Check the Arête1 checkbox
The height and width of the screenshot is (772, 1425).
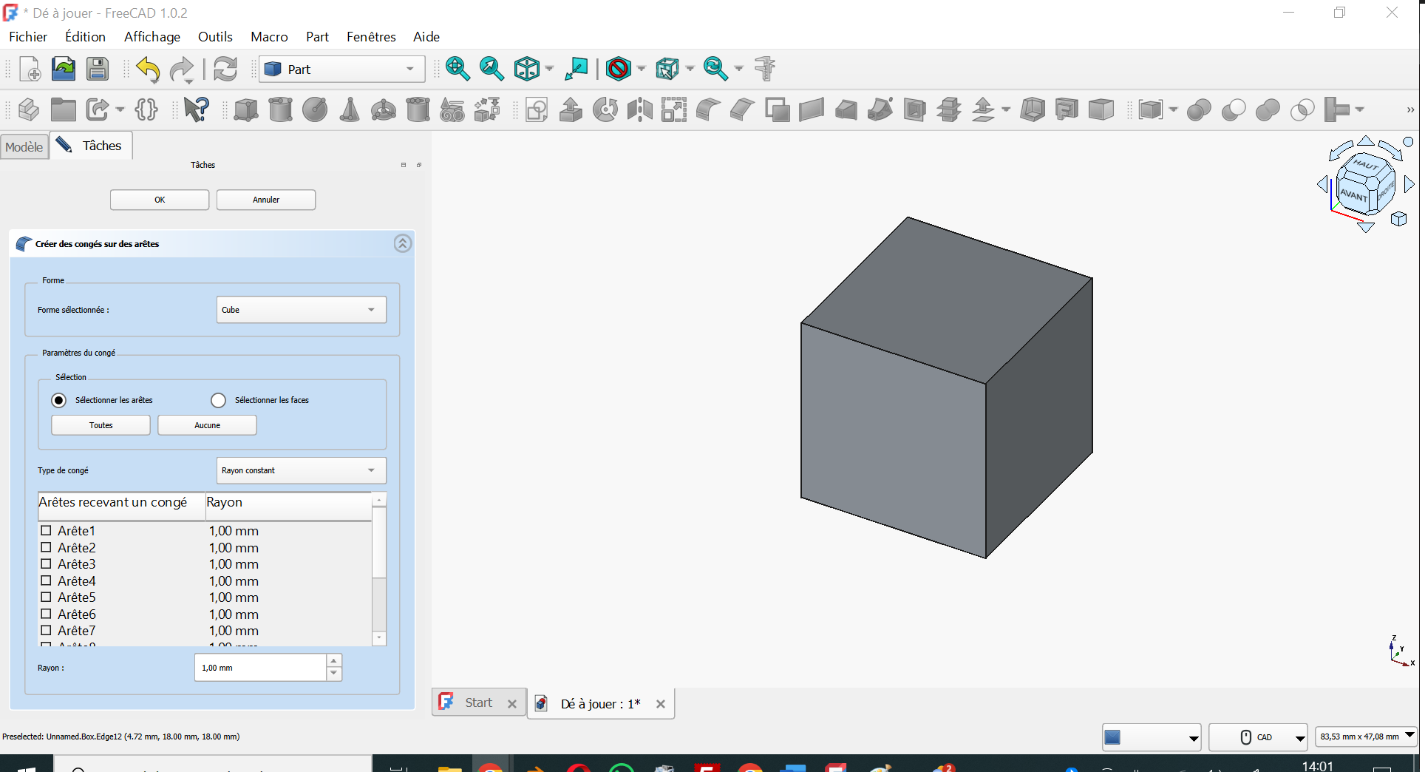[46, 531]
